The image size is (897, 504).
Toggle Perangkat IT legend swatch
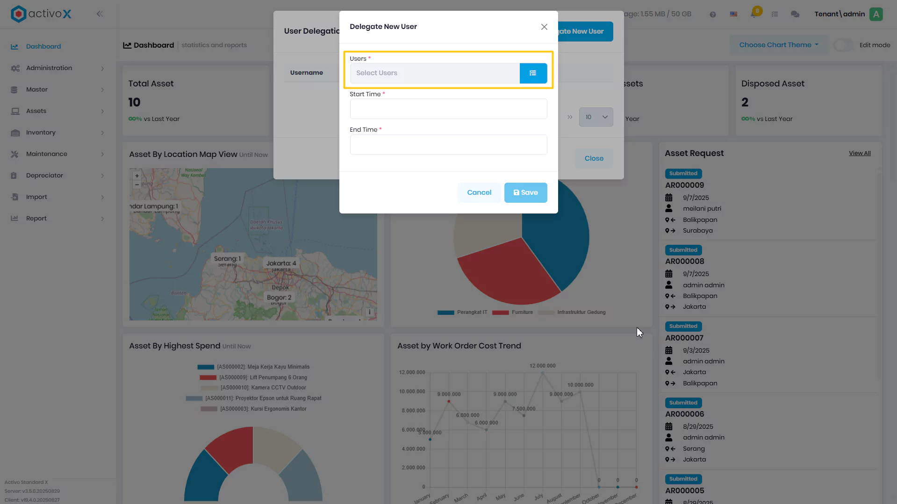(446, 312)
